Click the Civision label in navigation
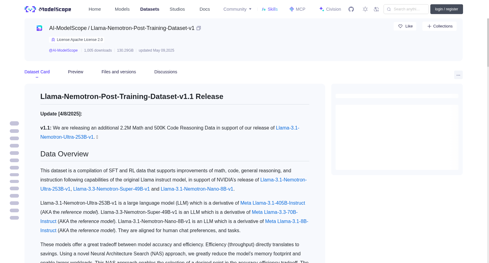 point(333,9)
